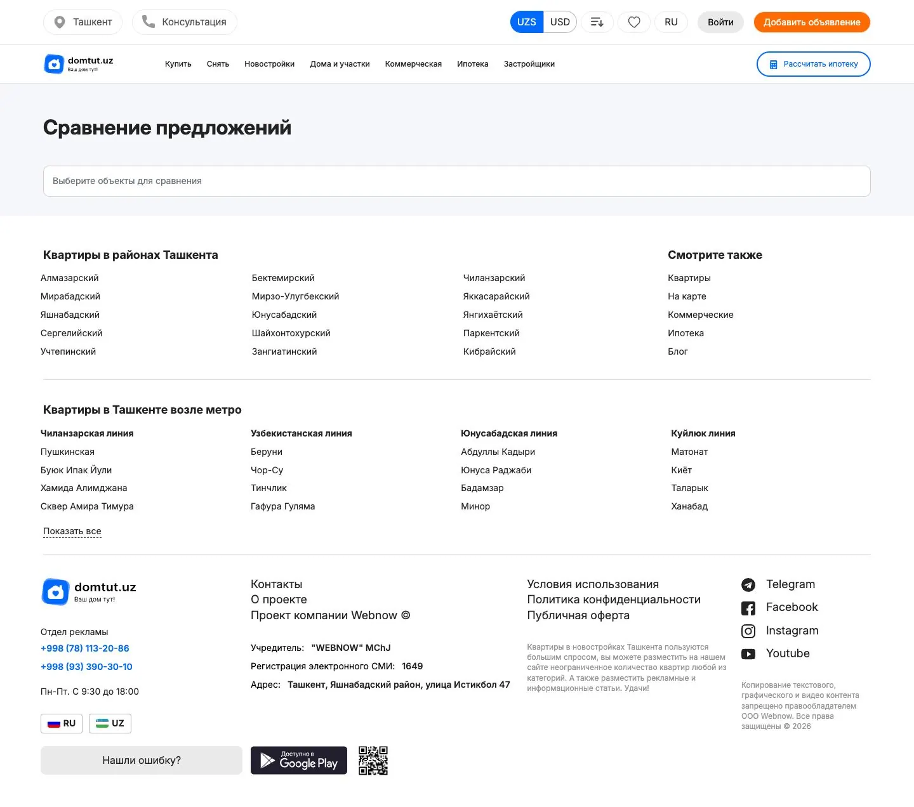Open the Instagram social link
Screen dimensions: 914x807
point(780,631)
